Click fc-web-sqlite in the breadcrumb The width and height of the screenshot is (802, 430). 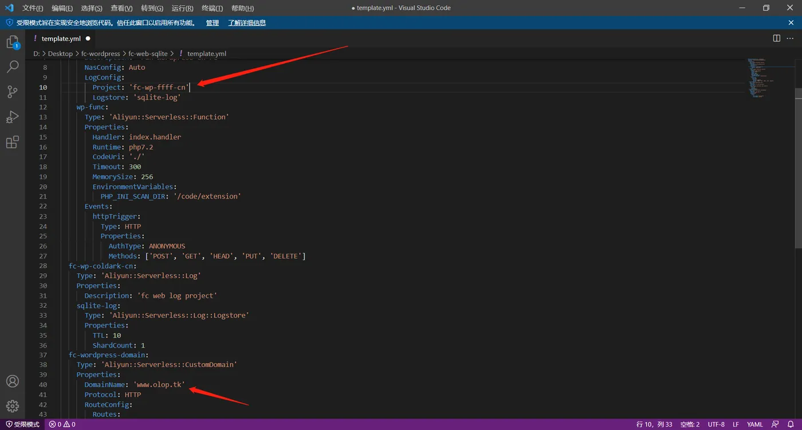(x=148, y=53)
